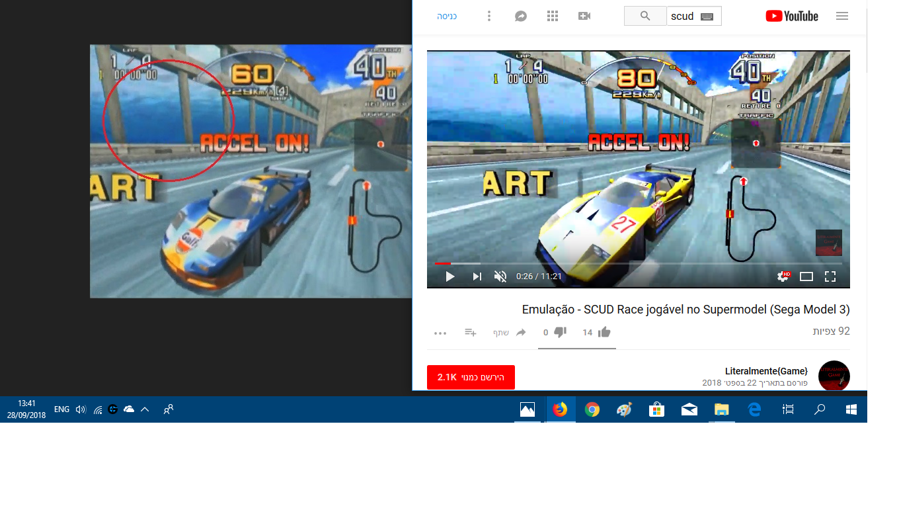The height and width of the screenshot is (508, 899).
Task: Go to YouTube home via logo
Action: pyautogui.click(x=792, y=16)
